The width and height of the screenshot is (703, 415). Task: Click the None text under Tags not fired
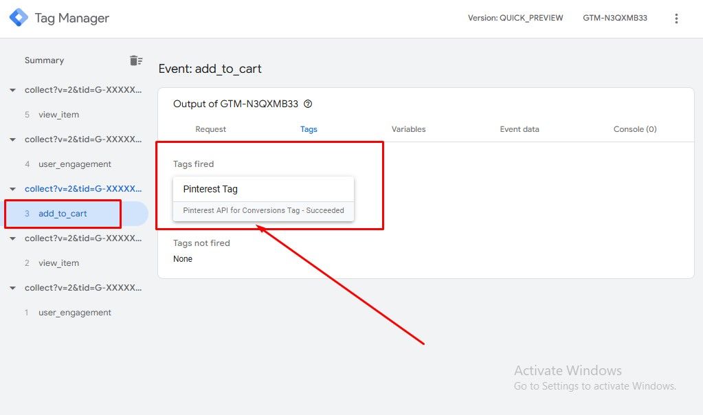point(183,258)
